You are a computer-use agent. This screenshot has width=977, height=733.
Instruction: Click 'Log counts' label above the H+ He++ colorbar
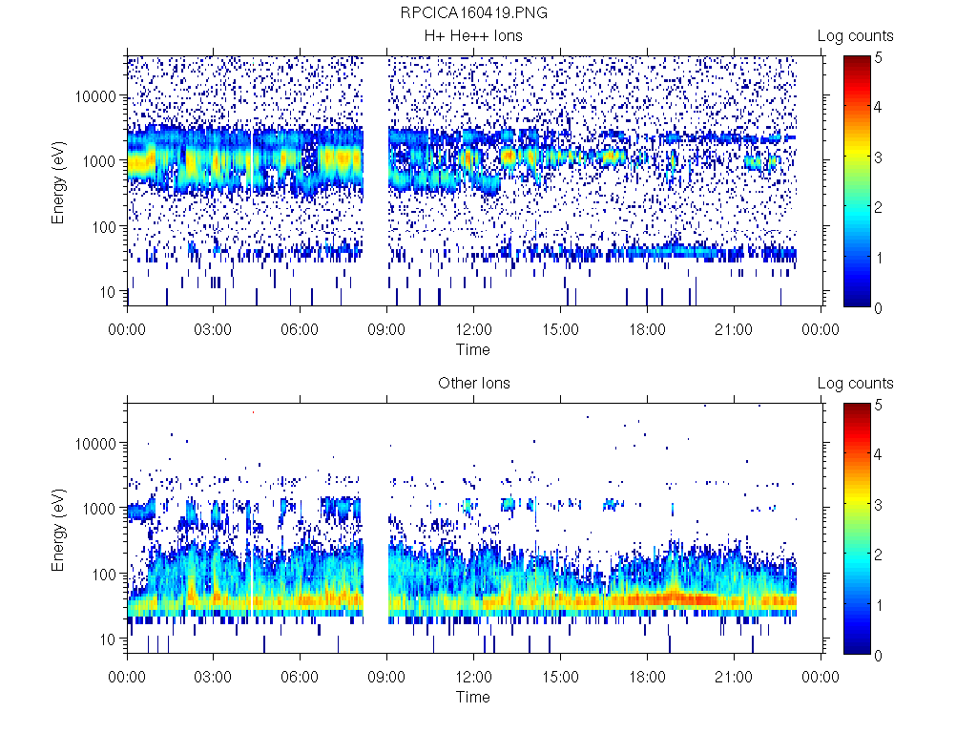[x=855, y=36]
